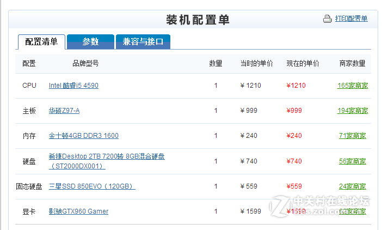Click the red ¥240 current price

click(x=294, y=136)
